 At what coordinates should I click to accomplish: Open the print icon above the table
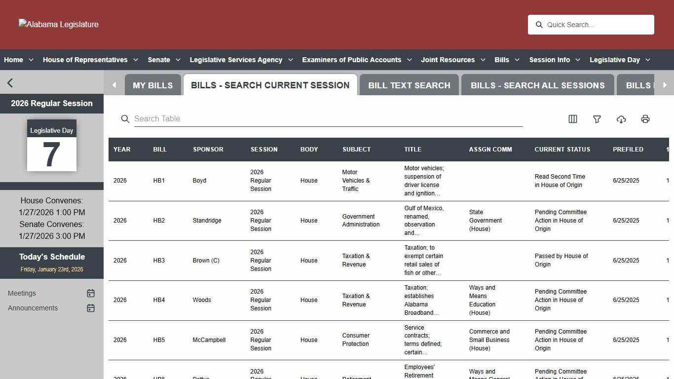click(645, 119)
